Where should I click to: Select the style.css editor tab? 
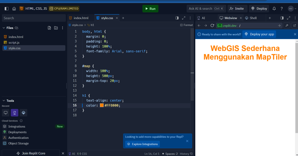107,18
